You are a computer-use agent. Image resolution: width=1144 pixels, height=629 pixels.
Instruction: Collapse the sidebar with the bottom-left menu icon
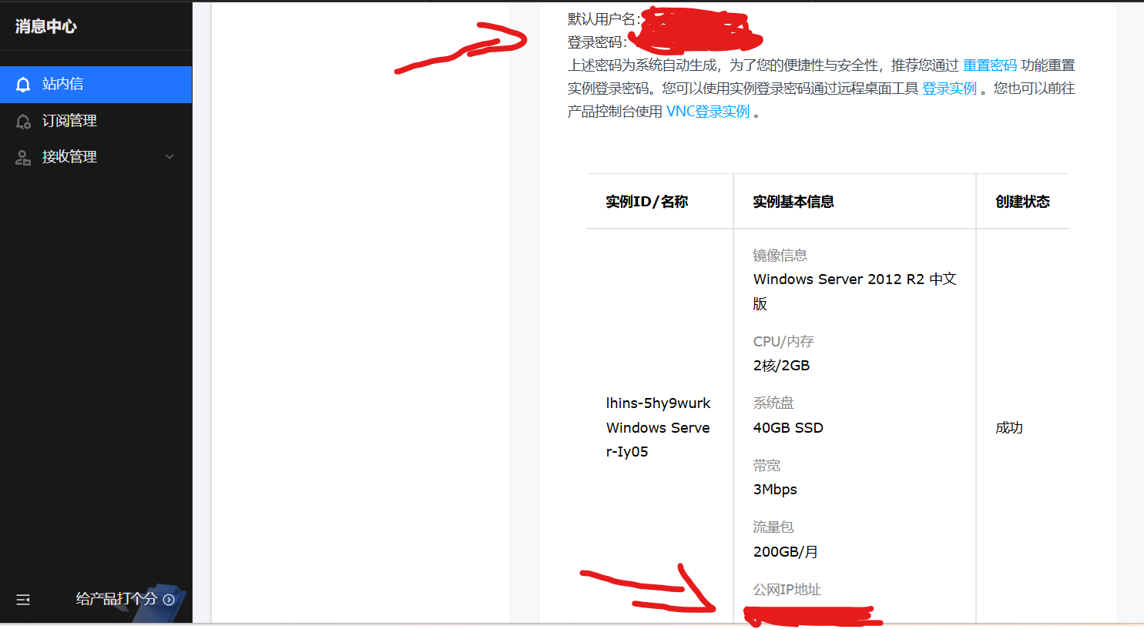[x=23, y=599]
